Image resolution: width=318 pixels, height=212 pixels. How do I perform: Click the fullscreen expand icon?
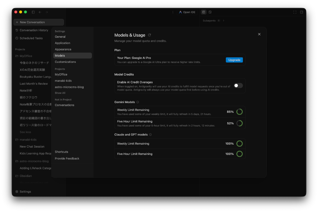tap(295, 12)
